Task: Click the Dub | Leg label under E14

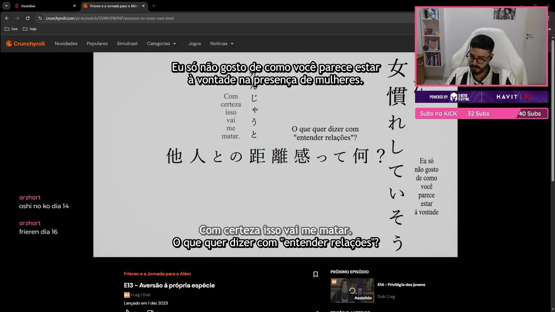Action: [x=386, y=297]
